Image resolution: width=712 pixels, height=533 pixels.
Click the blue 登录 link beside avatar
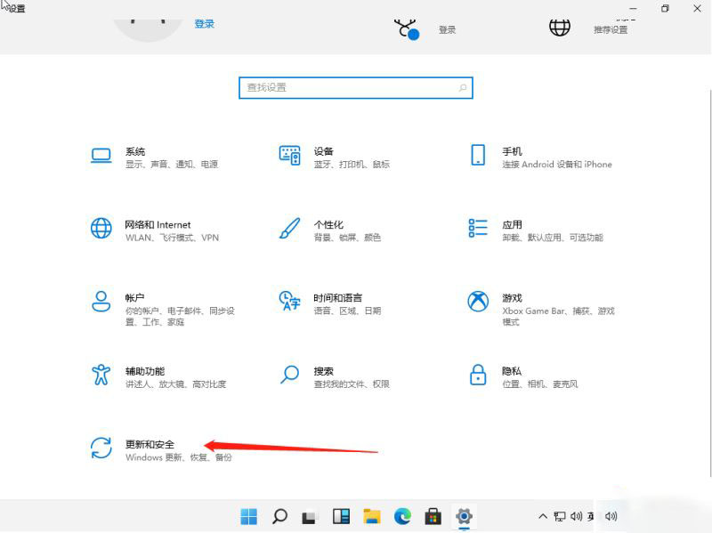[x=204, y=24]
